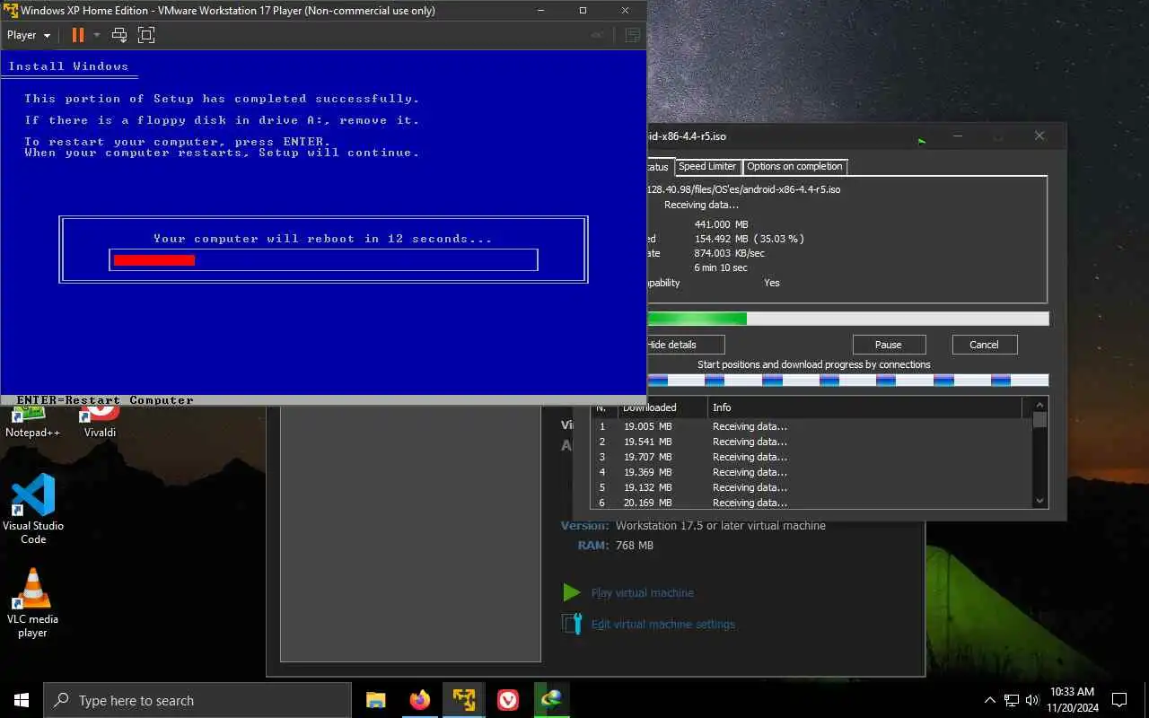Open the Windows Start menu

(22, 700)
